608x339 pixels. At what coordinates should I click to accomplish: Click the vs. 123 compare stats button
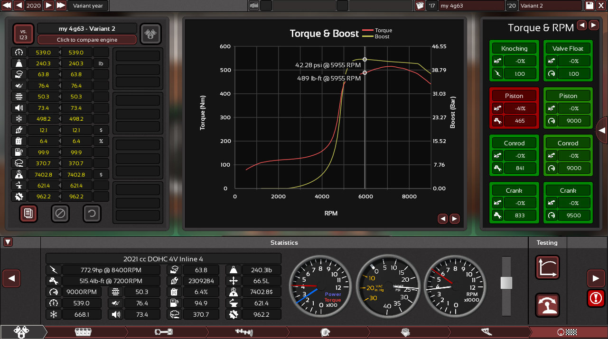(x=23, y=34)
